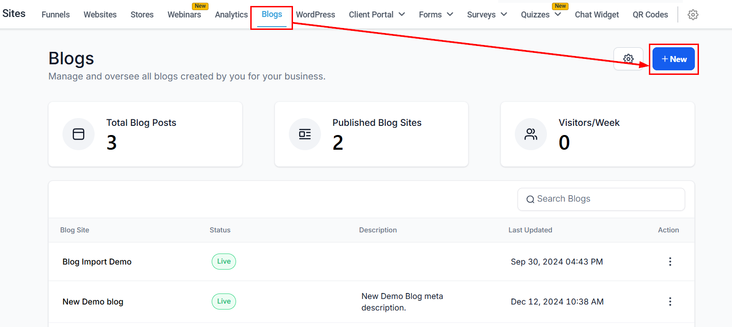Open the Stores tab
The width and height of the screenshot is (732, 327).
(x=142, y=15)
